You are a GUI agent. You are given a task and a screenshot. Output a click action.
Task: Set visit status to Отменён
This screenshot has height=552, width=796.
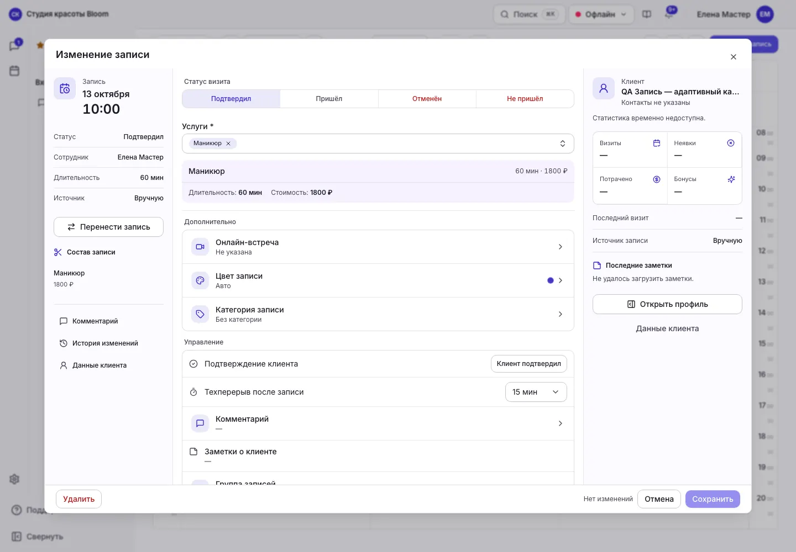[427, 99]
